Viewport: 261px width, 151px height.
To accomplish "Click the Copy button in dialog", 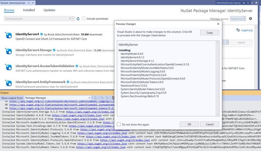I will pos(209,33).
